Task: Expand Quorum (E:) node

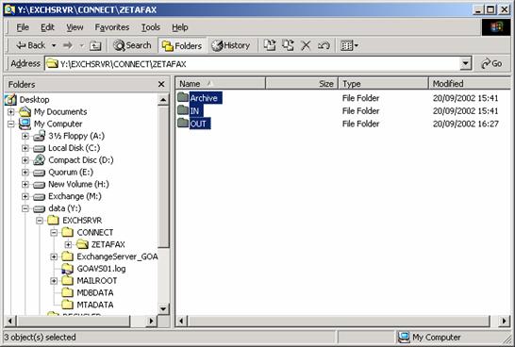Action: click(x=25, y=173)
